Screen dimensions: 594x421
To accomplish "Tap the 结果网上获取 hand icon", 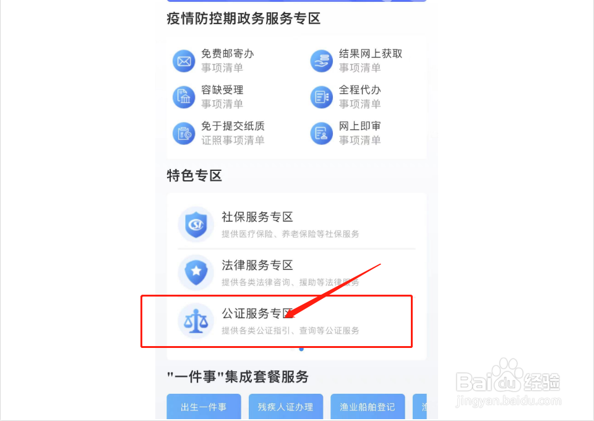I will click(x=321, y=61).
